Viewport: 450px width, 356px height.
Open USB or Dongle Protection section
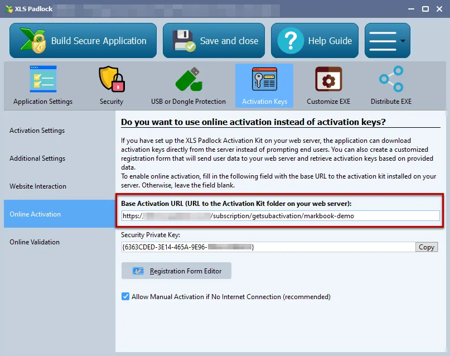188,85
